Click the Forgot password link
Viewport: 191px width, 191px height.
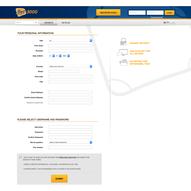tap(157, 17)
